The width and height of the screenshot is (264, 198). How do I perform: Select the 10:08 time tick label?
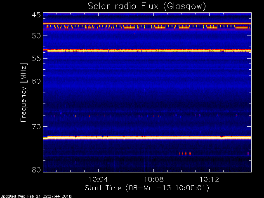[x=154, y=179]
